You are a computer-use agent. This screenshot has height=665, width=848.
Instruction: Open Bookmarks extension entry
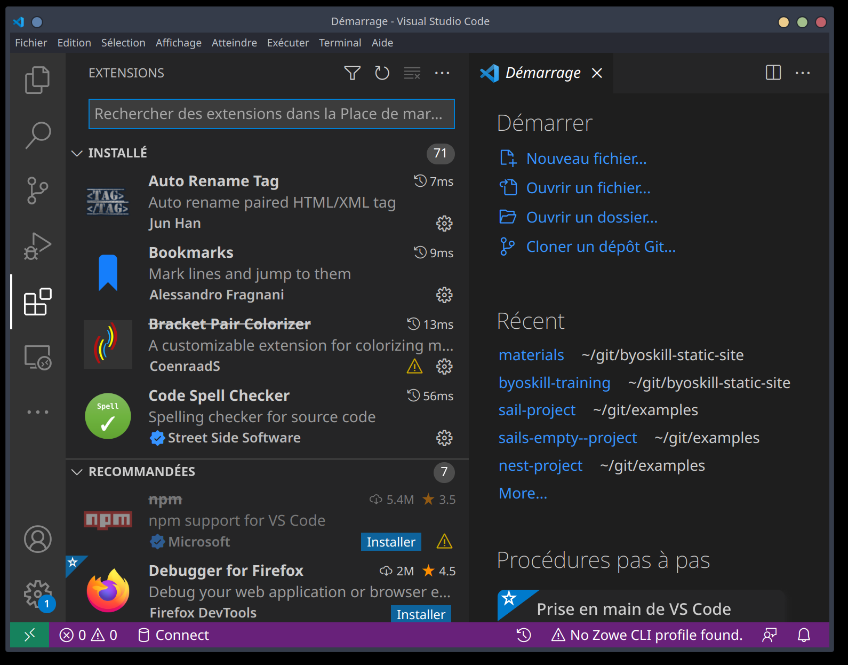(267, 273)
